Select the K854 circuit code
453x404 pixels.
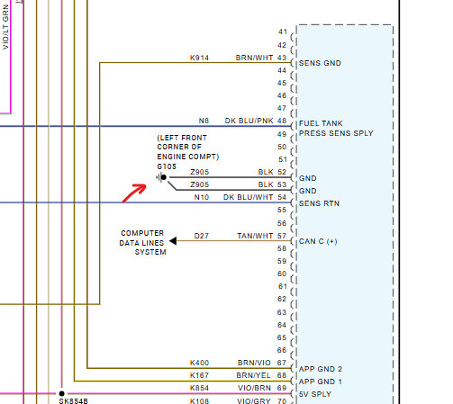(x=199, y=388)
